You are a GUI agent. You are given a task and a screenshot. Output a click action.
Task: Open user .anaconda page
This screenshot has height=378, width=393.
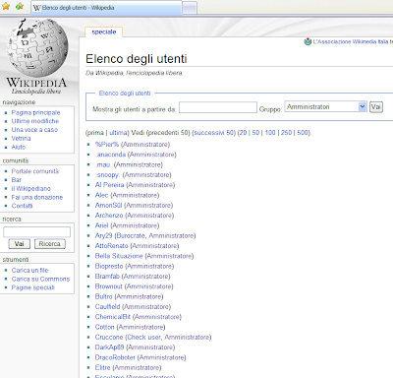(x=110, y=155)
